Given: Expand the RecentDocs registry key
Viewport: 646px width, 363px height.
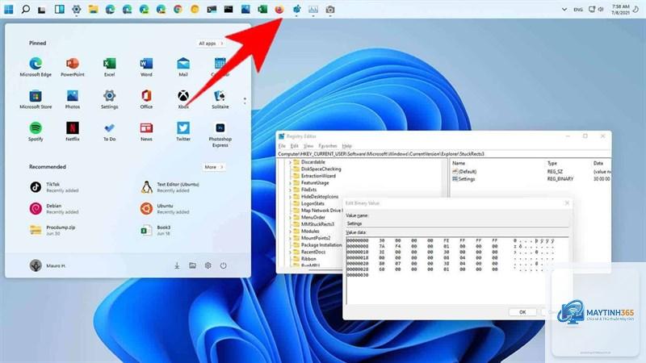Looking at the screenshot, I should click(x=290, y=252).
